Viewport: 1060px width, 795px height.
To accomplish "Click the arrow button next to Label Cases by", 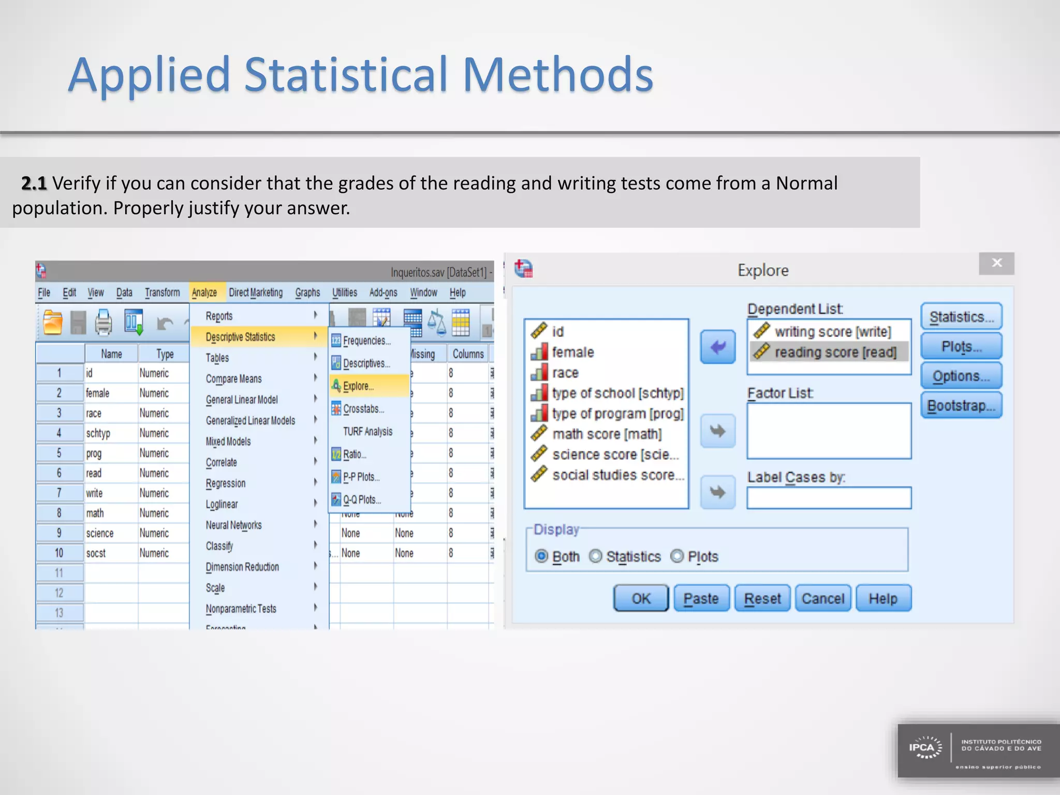I will point(718,492).
